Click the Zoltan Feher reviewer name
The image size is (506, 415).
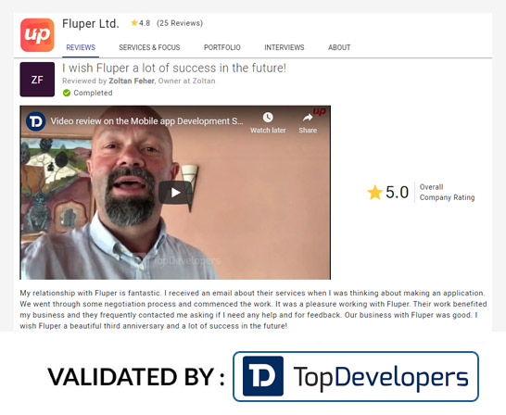(x=132, y=81)
